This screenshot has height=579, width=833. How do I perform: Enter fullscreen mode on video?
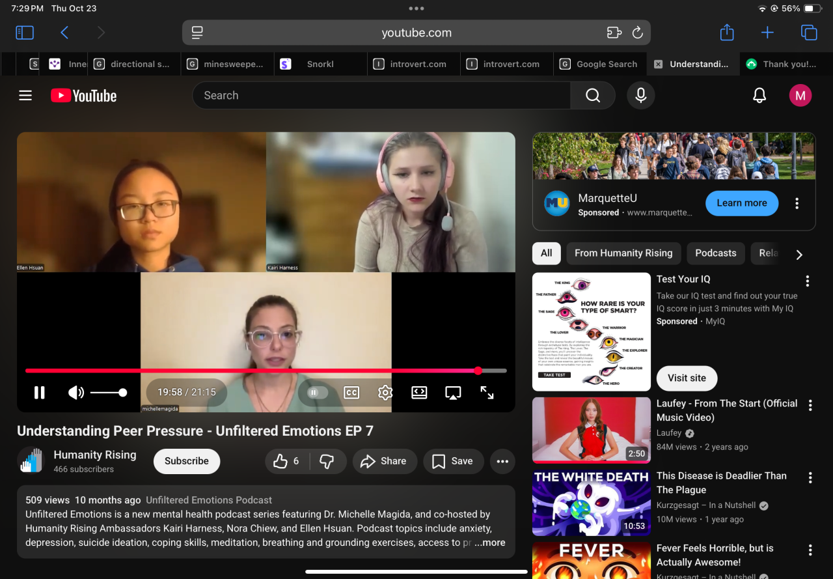(x=487, y=392)
